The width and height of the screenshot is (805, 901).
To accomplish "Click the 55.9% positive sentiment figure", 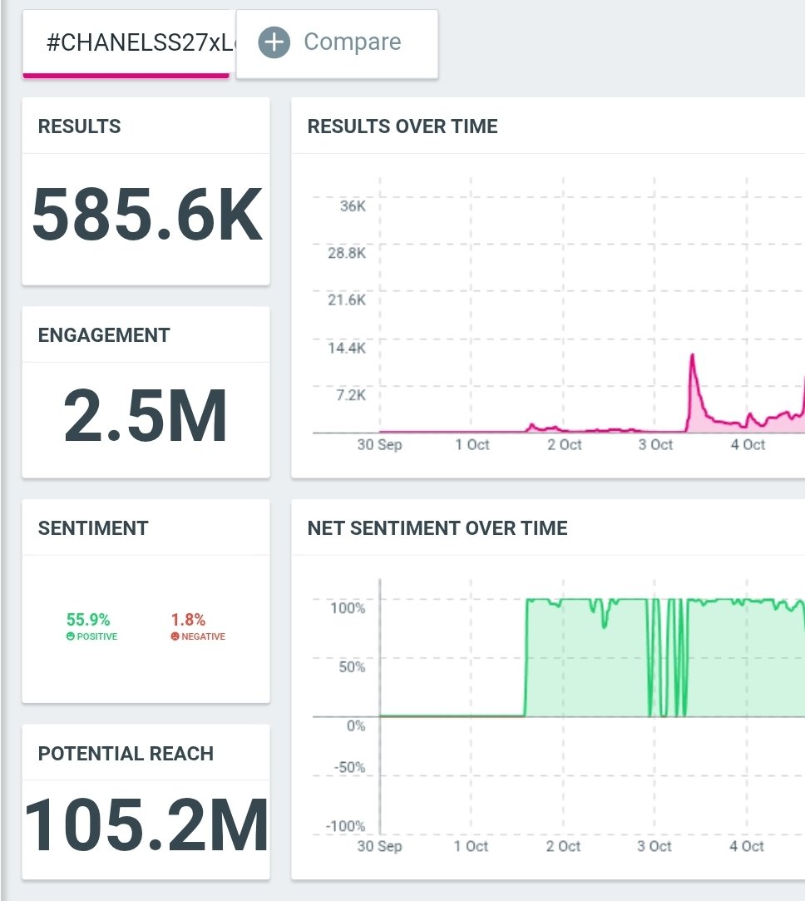I will pos(88,620).
